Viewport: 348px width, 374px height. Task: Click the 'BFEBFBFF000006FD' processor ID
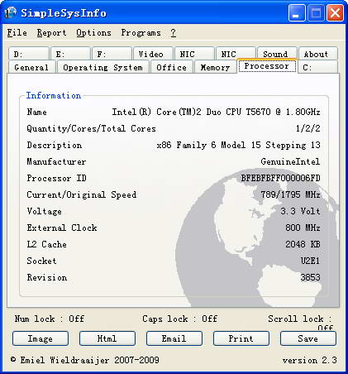coord(280,178)
